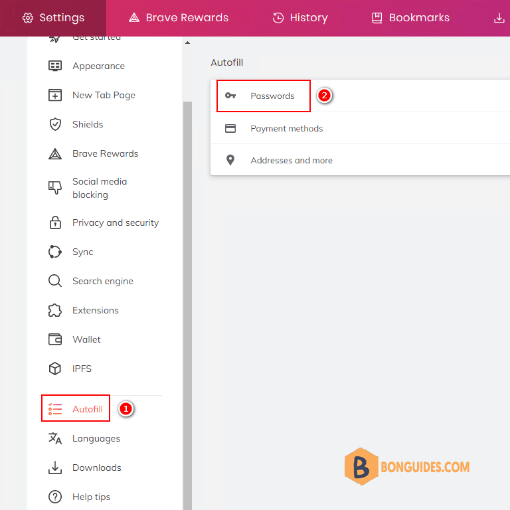Switch to the Brave Rewards top tab
The height and width of the screenshot is (510, 510).
[179, 17]
